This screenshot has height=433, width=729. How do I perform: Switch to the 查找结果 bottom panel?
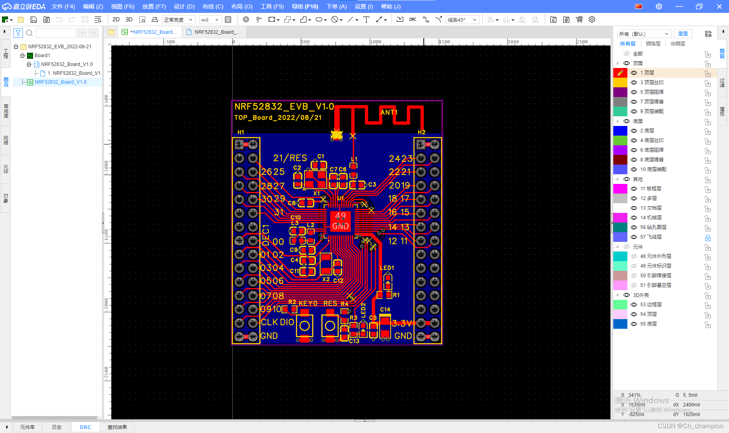117,427
